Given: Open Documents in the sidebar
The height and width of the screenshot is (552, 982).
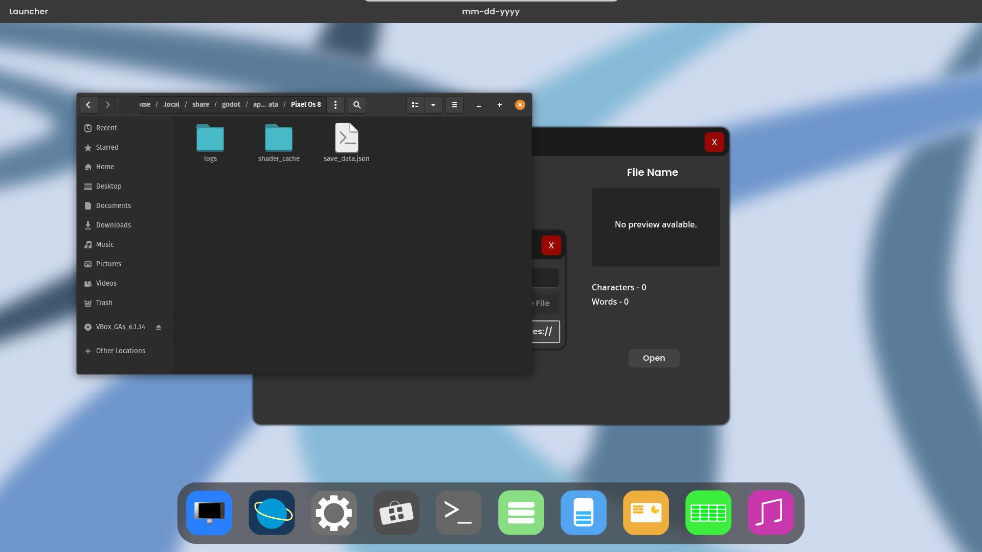Looking at the screenshot, I should pyautogui.click(x=125, y=205).
